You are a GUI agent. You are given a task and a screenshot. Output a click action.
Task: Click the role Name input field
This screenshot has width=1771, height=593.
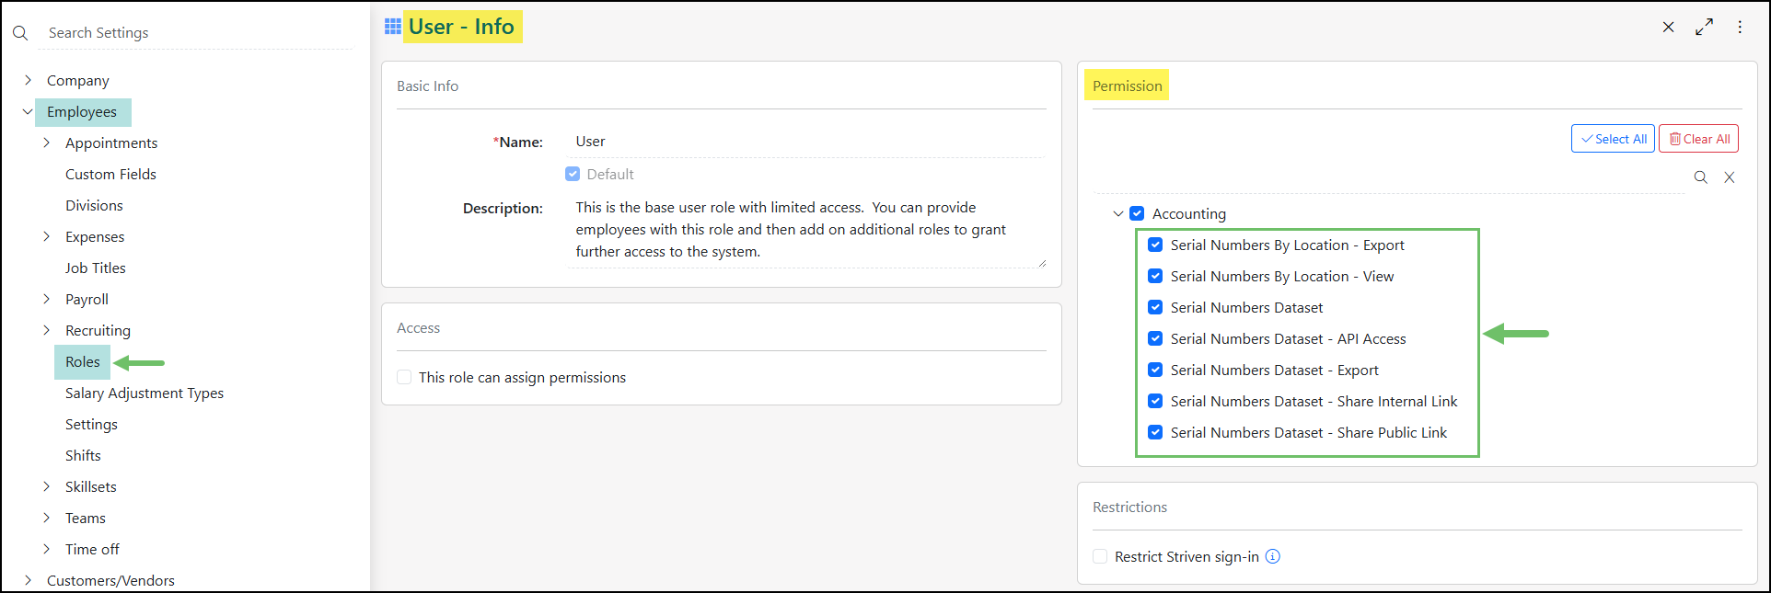(805, 142)
